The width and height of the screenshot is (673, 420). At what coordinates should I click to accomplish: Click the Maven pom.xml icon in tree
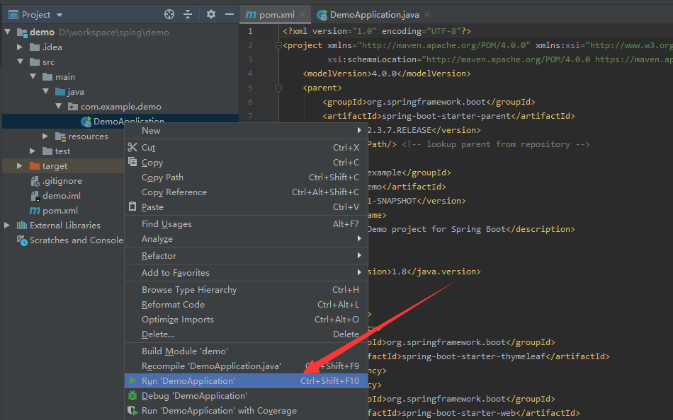(35, 211)
